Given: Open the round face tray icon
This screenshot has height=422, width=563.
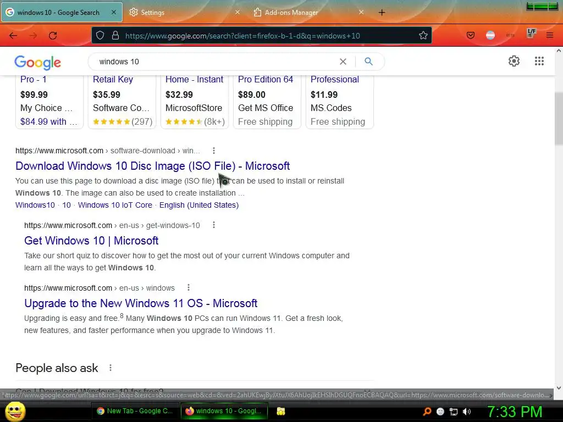Looking at the screenshot, I should (x=440, y=412).
